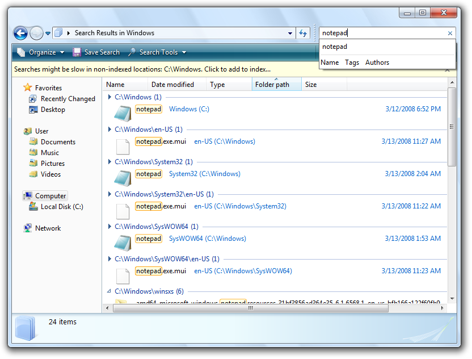Select notepad.exe.mui file icon in en-US (C:\Windows)
The width and height of the screenshot is (472, 359).
(x=123, y=146)
